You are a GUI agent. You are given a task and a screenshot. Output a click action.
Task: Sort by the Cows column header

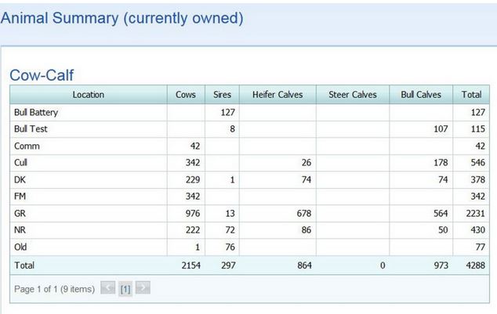pos(187,95)
